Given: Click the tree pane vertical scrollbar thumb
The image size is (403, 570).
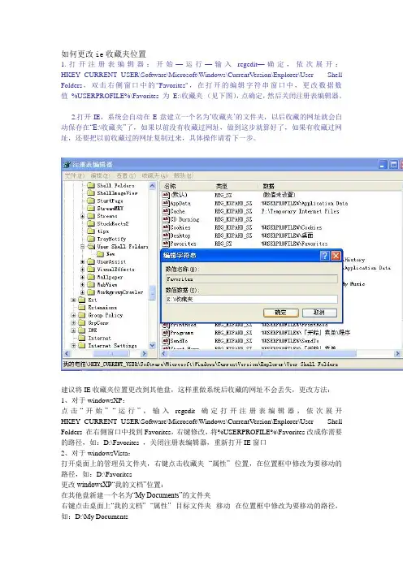Looking at the screenshot, I should (153, 292).
